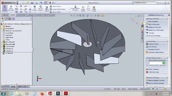The width and height of the screenshot is (172, 96).
Task: Collapse the Community section
Action: pyautogui.click(x=168, y=41)
